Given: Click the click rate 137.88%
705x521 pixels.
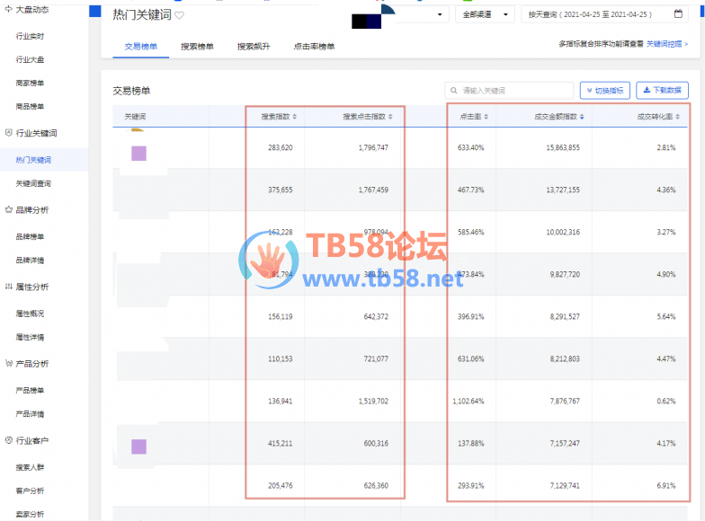Looking at the screenshot, I should 471,443.
